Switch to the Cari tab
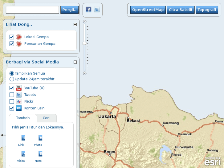 [46, 118]
